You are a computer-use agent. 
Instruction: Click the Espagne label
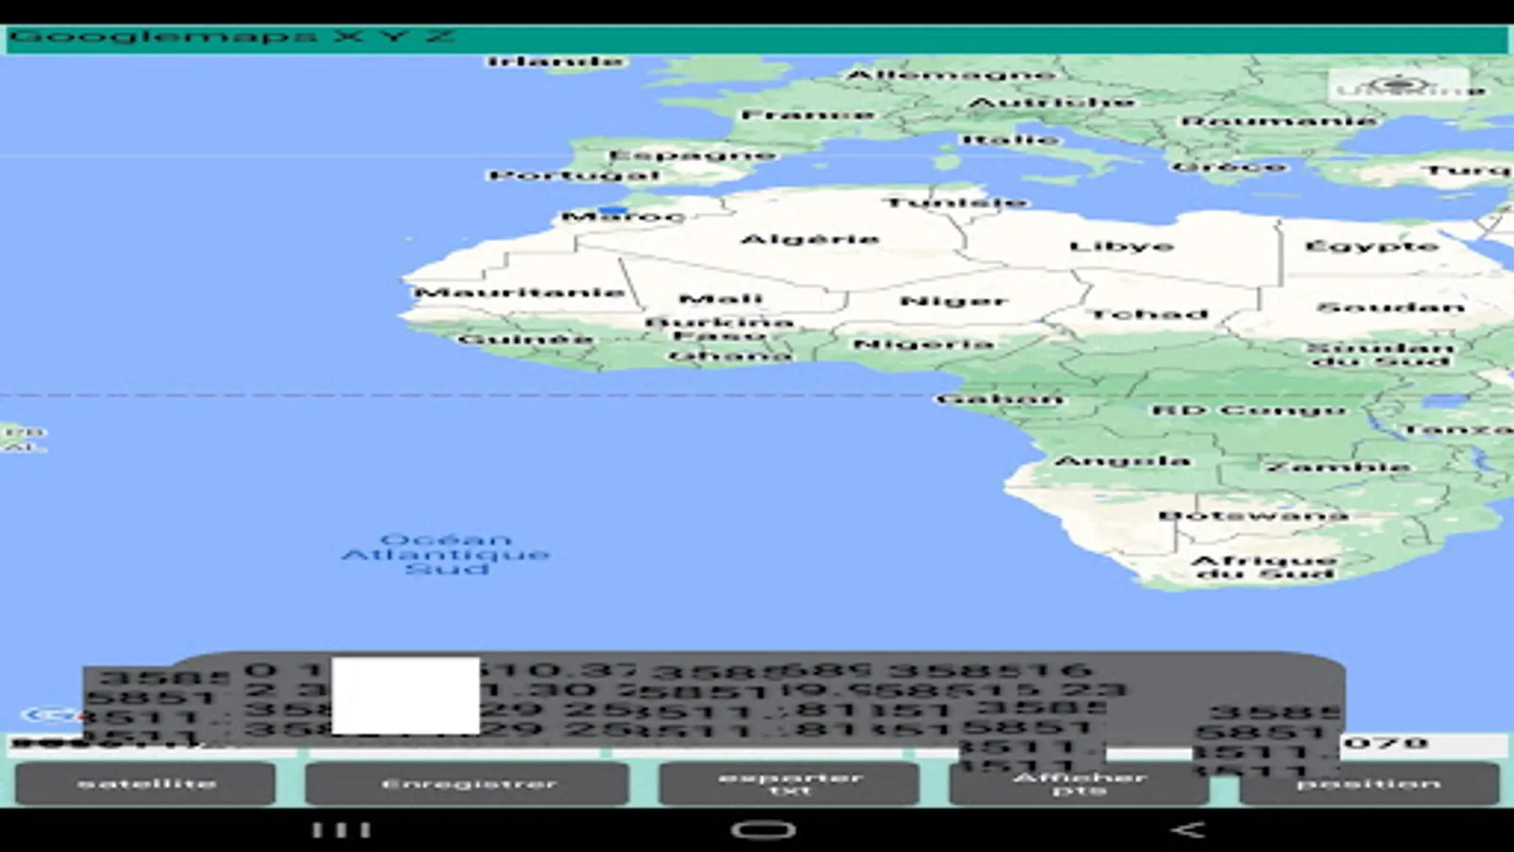692,155
